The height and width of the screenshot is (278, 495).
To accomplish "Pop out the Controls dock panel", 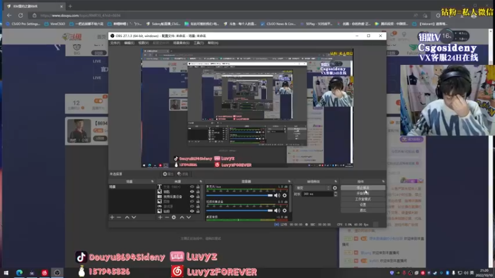I will (383, 182).
